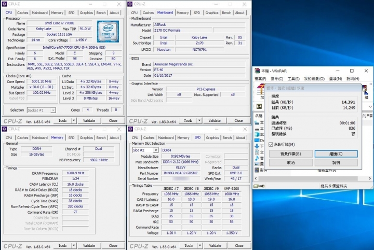Click the title bar icon of the CPU-Z Processor window
Image resolution: width=374 pixels, height=250 pixels.
[4, 4]
